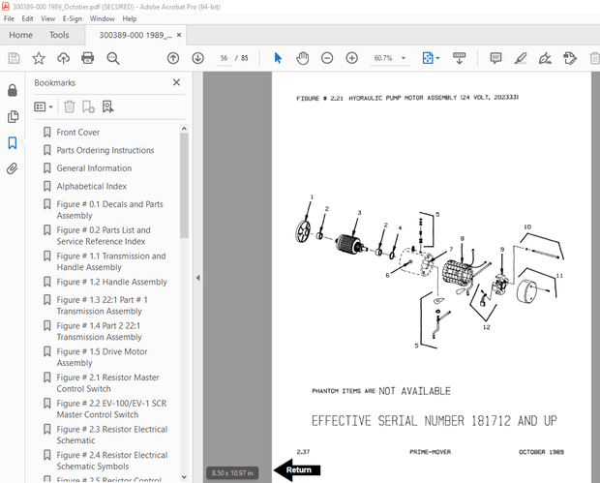Viewport: 600px width, 483px height.
Task: Open the Help menu
Action: coord(130,18)
